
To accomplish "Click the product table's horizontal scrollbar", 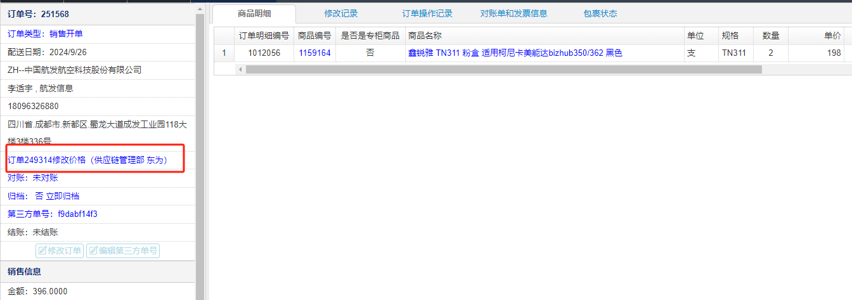I will click(x=503, y=69).
